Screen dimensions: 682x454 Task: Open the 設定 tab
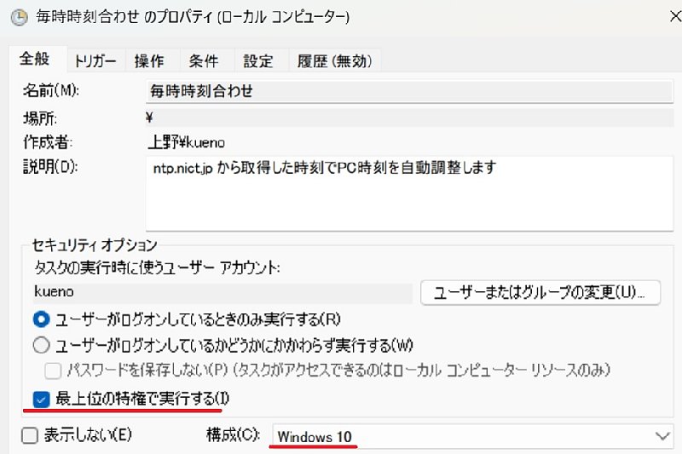coord(258,60)
